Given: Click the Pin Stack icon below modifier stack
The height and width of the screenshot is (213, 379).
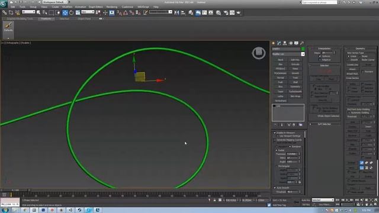Looking at the screenshot, I should pyautogui.click(x=275, y=125).
